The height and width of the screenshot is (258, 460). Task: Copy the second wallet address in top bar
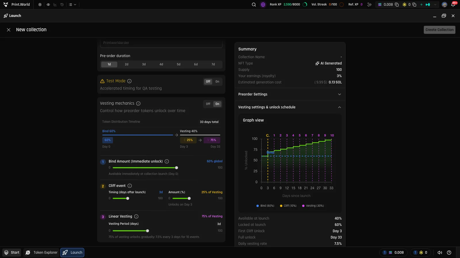click(414, 5)
